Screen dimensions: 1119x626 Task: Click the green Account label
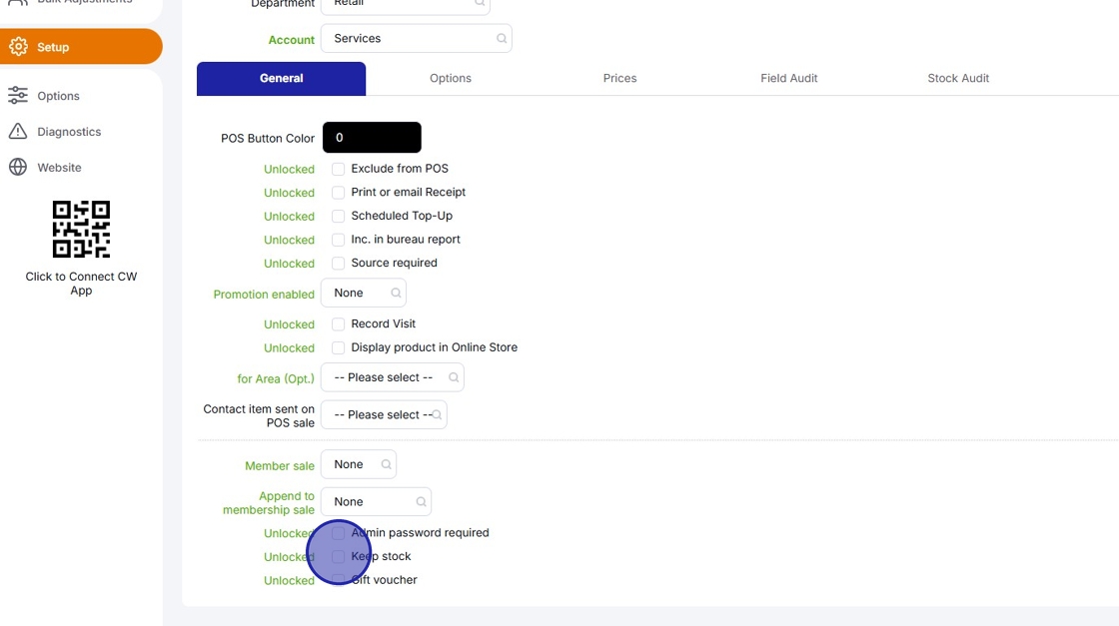coord(291,40)
